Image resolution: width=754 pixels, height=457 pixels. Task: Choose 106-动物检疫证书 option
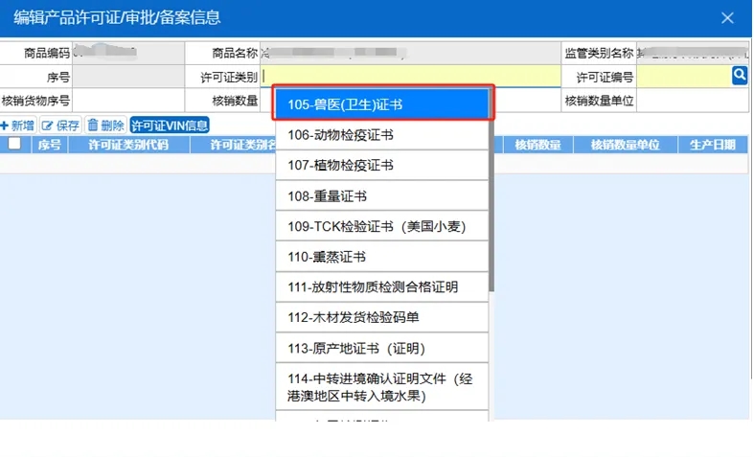381,135
